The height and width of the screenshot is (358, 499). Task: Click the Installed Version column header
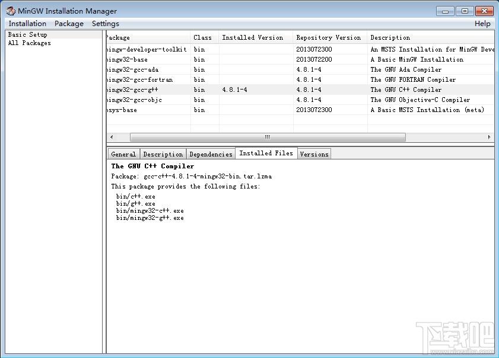(256, 37)
